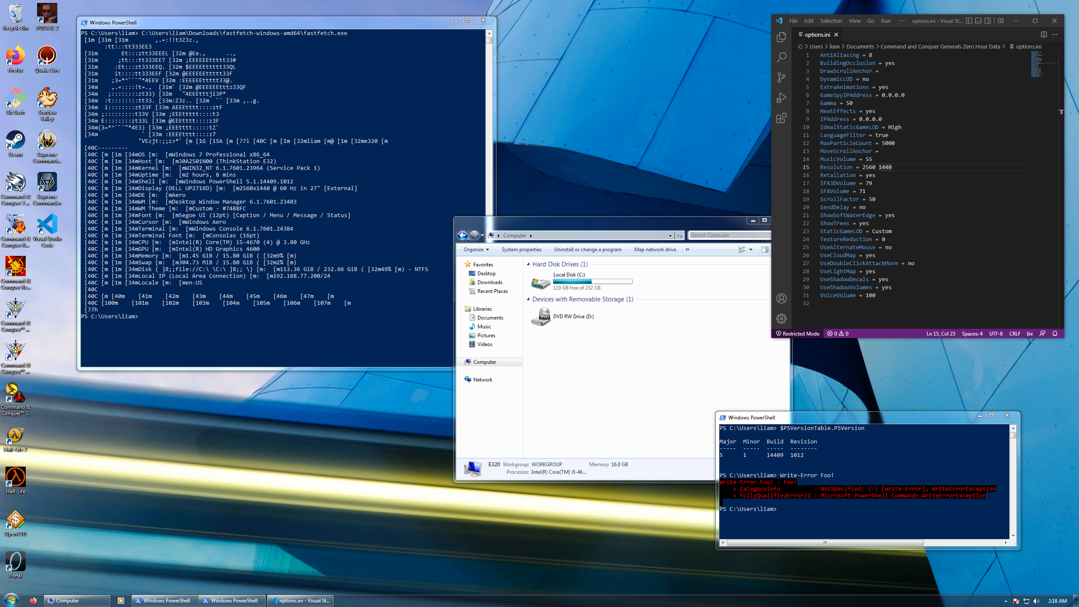The height and width of the screenshot is (607, 1079).
Task: Click the horizontal scrollbar in small PowerShell window
Action: [825, 543]
